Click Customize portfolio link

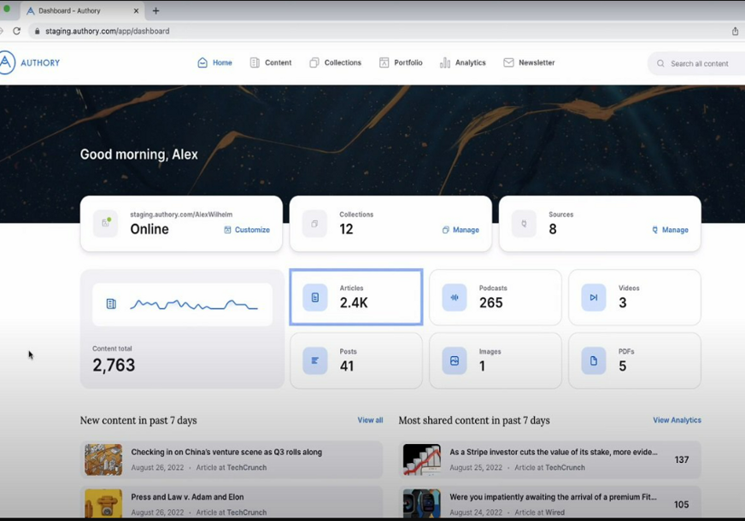point(247,230)
